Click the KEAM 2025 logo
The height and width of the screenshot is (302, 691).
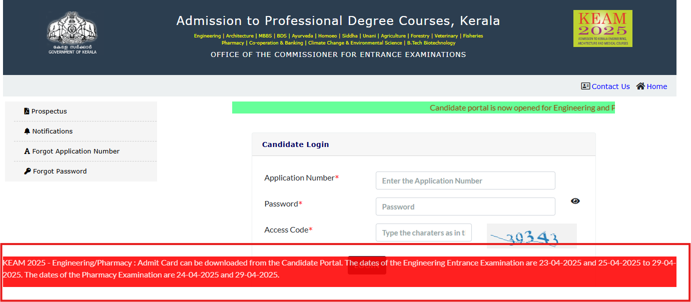(x=602, y=28)
